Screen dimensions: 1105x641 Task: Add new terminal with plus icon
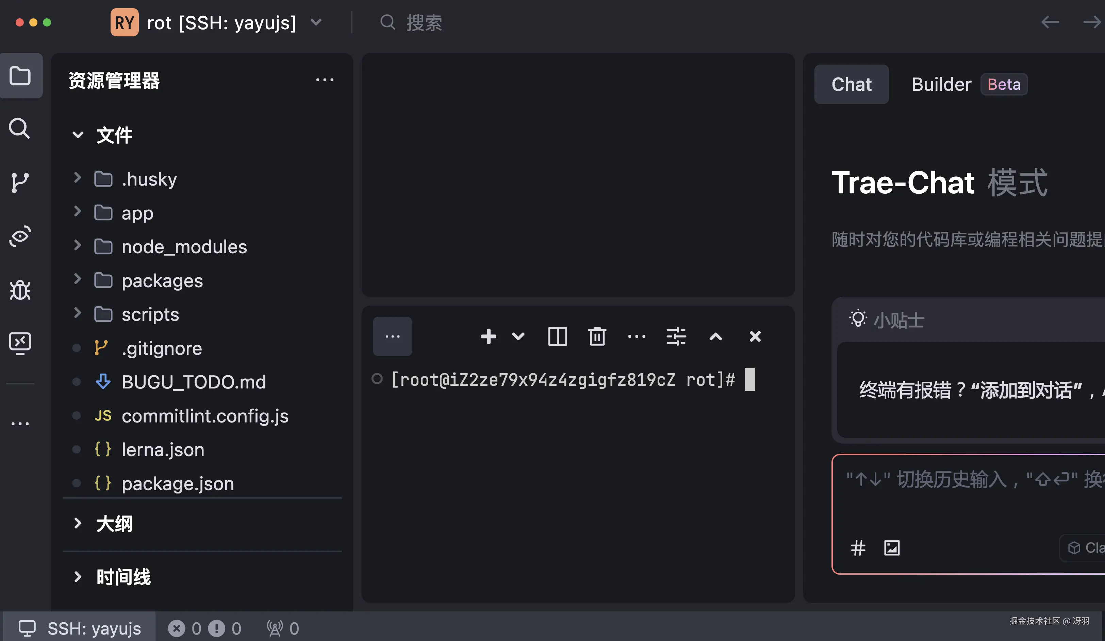click(488, 336)
